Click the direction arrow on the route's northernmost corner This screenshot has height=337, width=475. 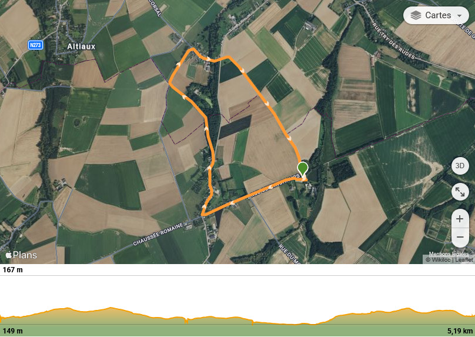(209, 59)
